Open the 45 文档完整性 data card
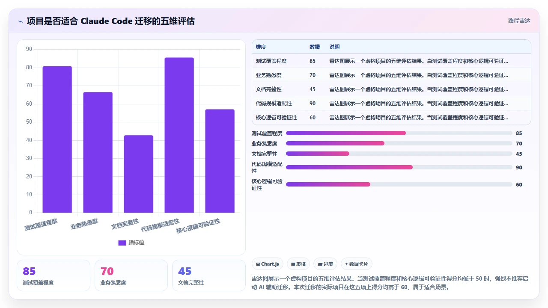 [209, 275]
